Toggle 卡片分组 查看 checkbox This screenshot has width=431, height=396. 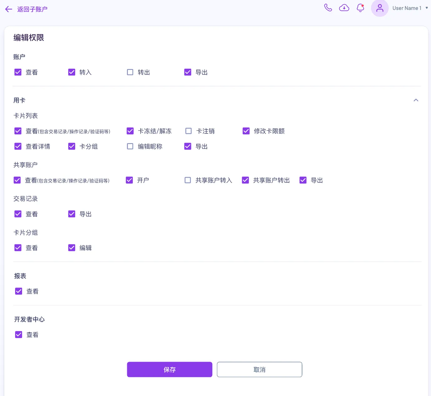(x=18, y=248)
